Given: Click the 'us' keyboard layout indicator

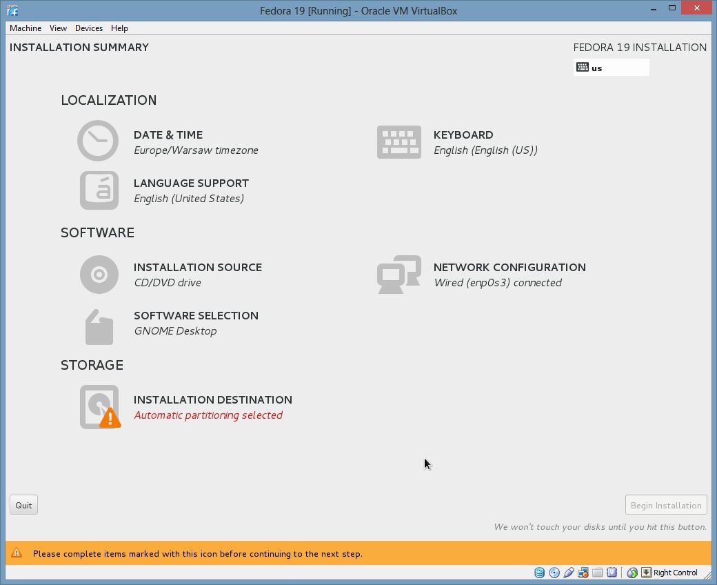Looking at the screenshot, I should pos(611,68).
